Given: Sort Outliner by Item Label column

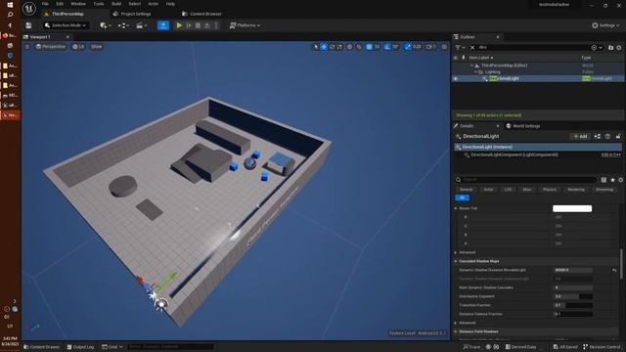Looking at the screenshot, I should click(481, 58).
